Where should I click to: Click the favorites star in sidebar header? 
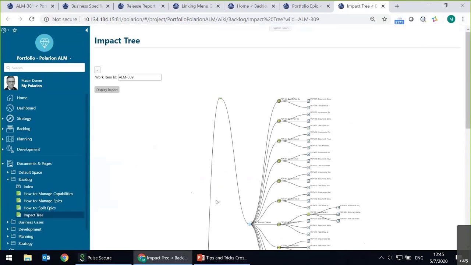coord(15,30)
